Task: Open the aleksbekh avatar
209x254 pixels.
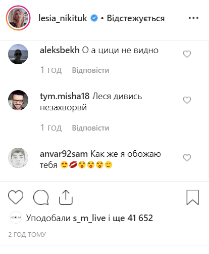Action: point(18,54)
